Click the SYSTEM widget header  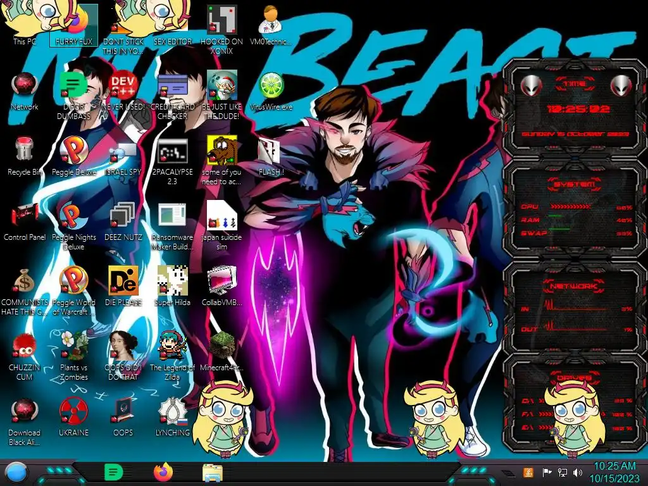[575, 184]
